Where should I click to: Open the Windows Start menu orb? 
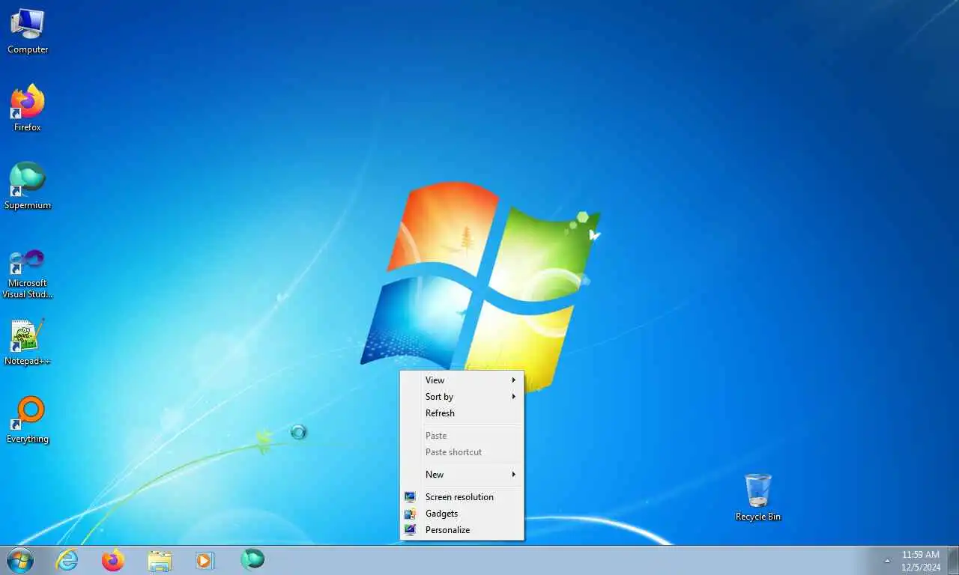point(19,560)
